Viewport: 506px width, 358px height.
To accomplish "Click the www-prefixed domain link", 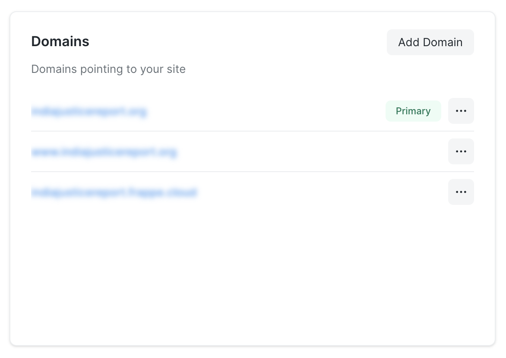I will point(104,151).
